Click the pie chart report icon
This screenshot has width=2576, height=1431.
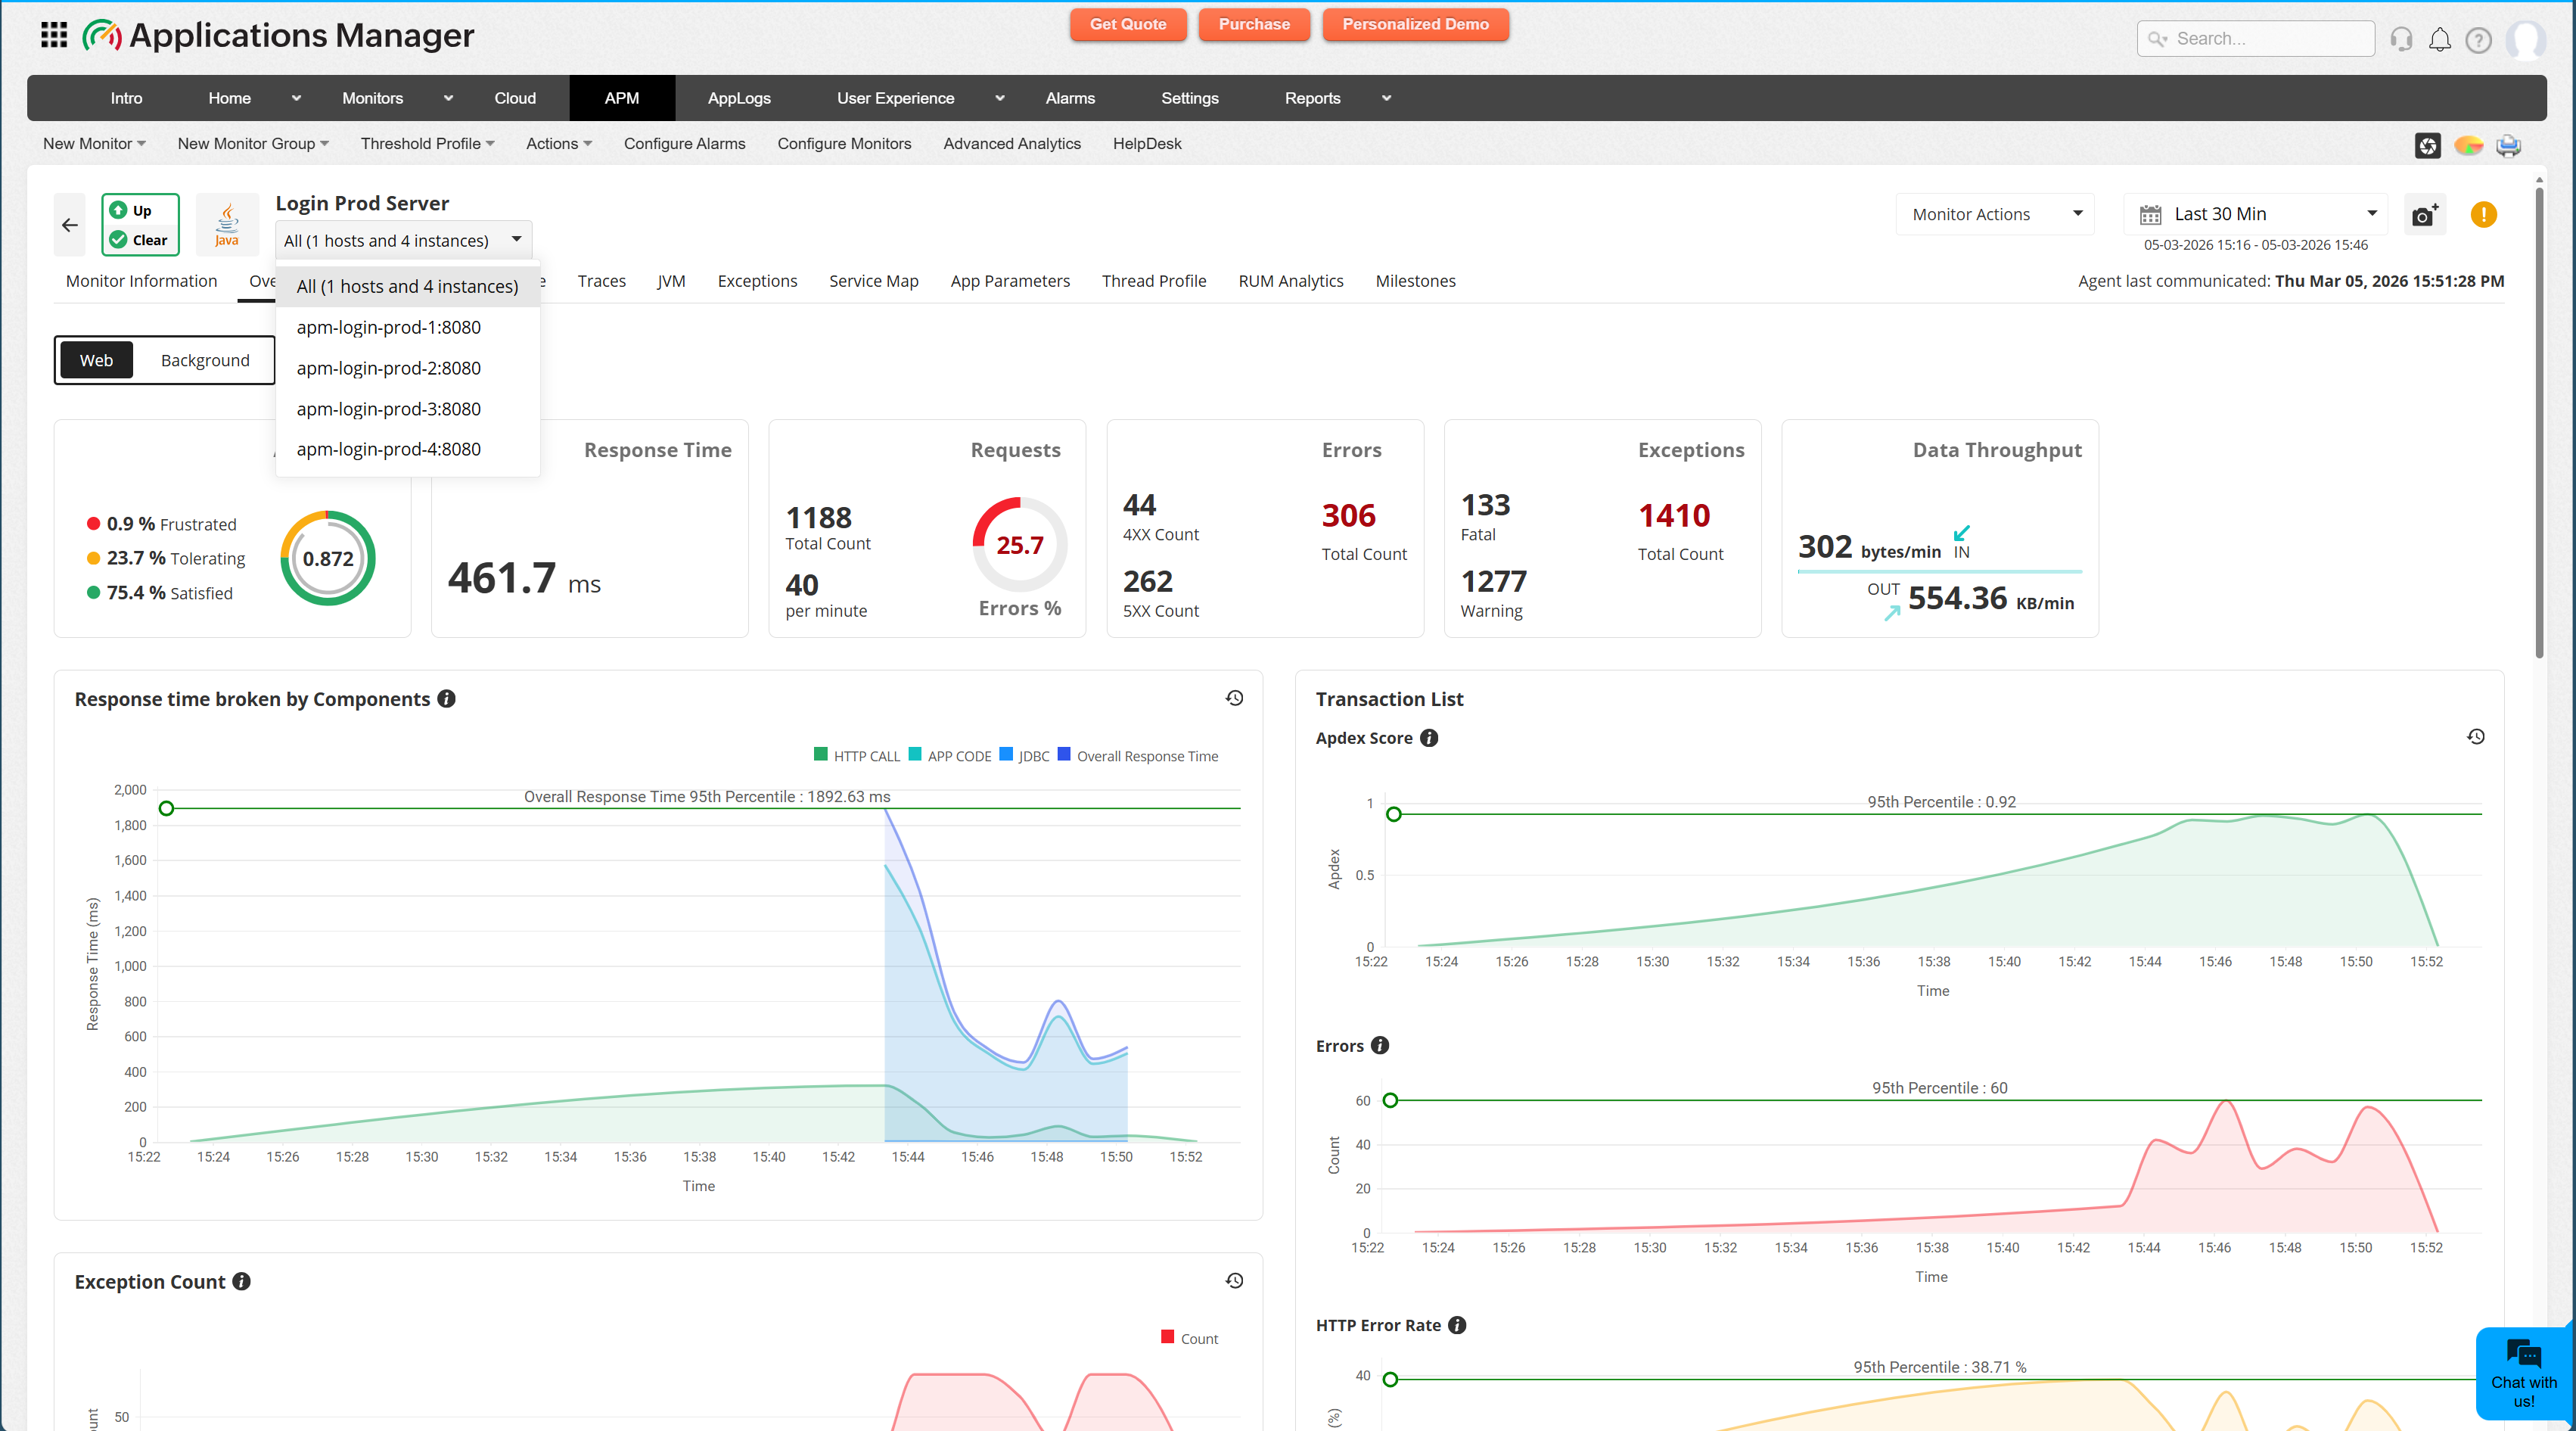[2468, 145]
